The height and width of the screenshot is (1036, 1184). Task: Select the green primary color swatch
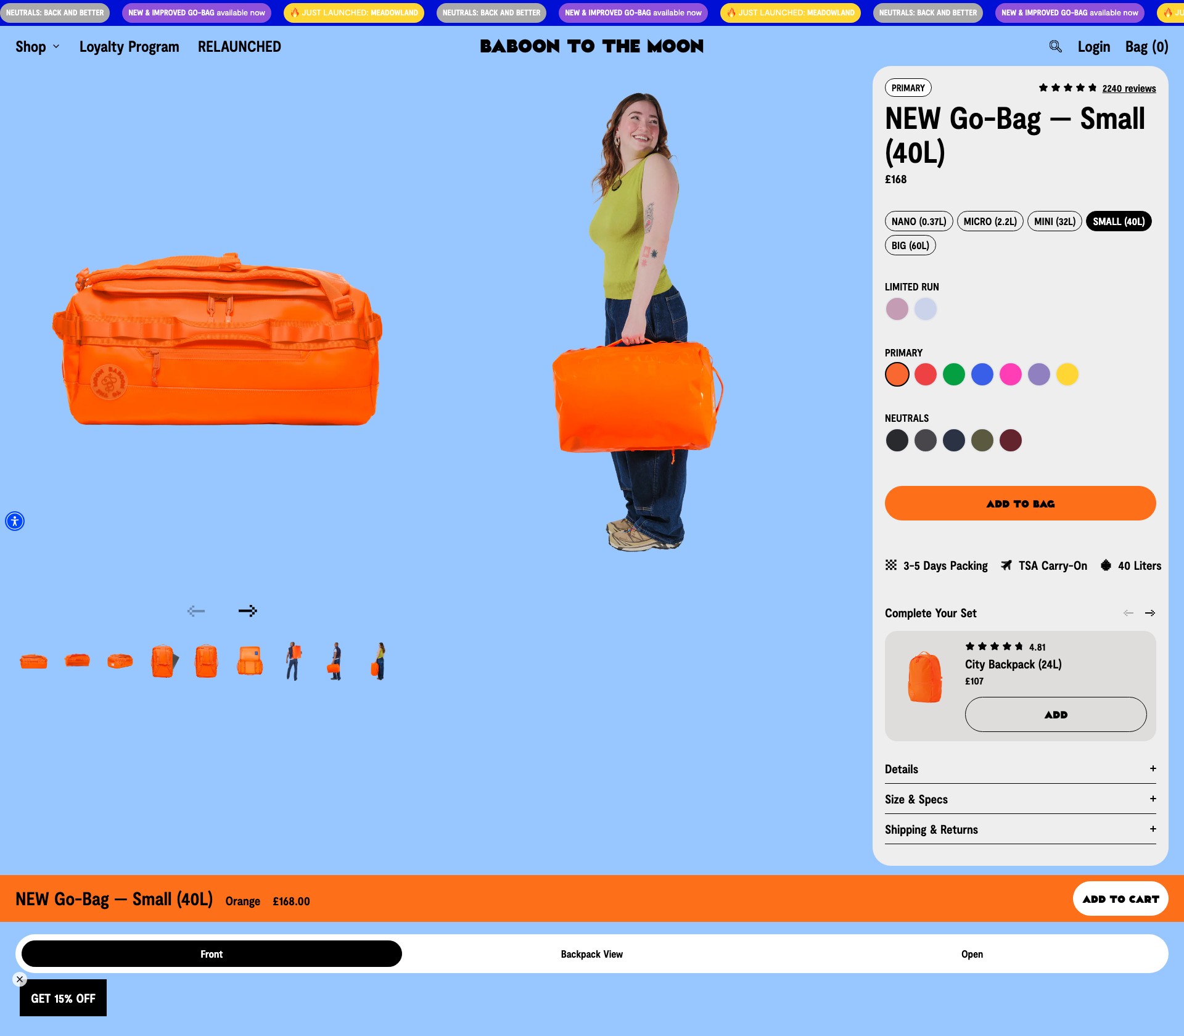(953, 374)
